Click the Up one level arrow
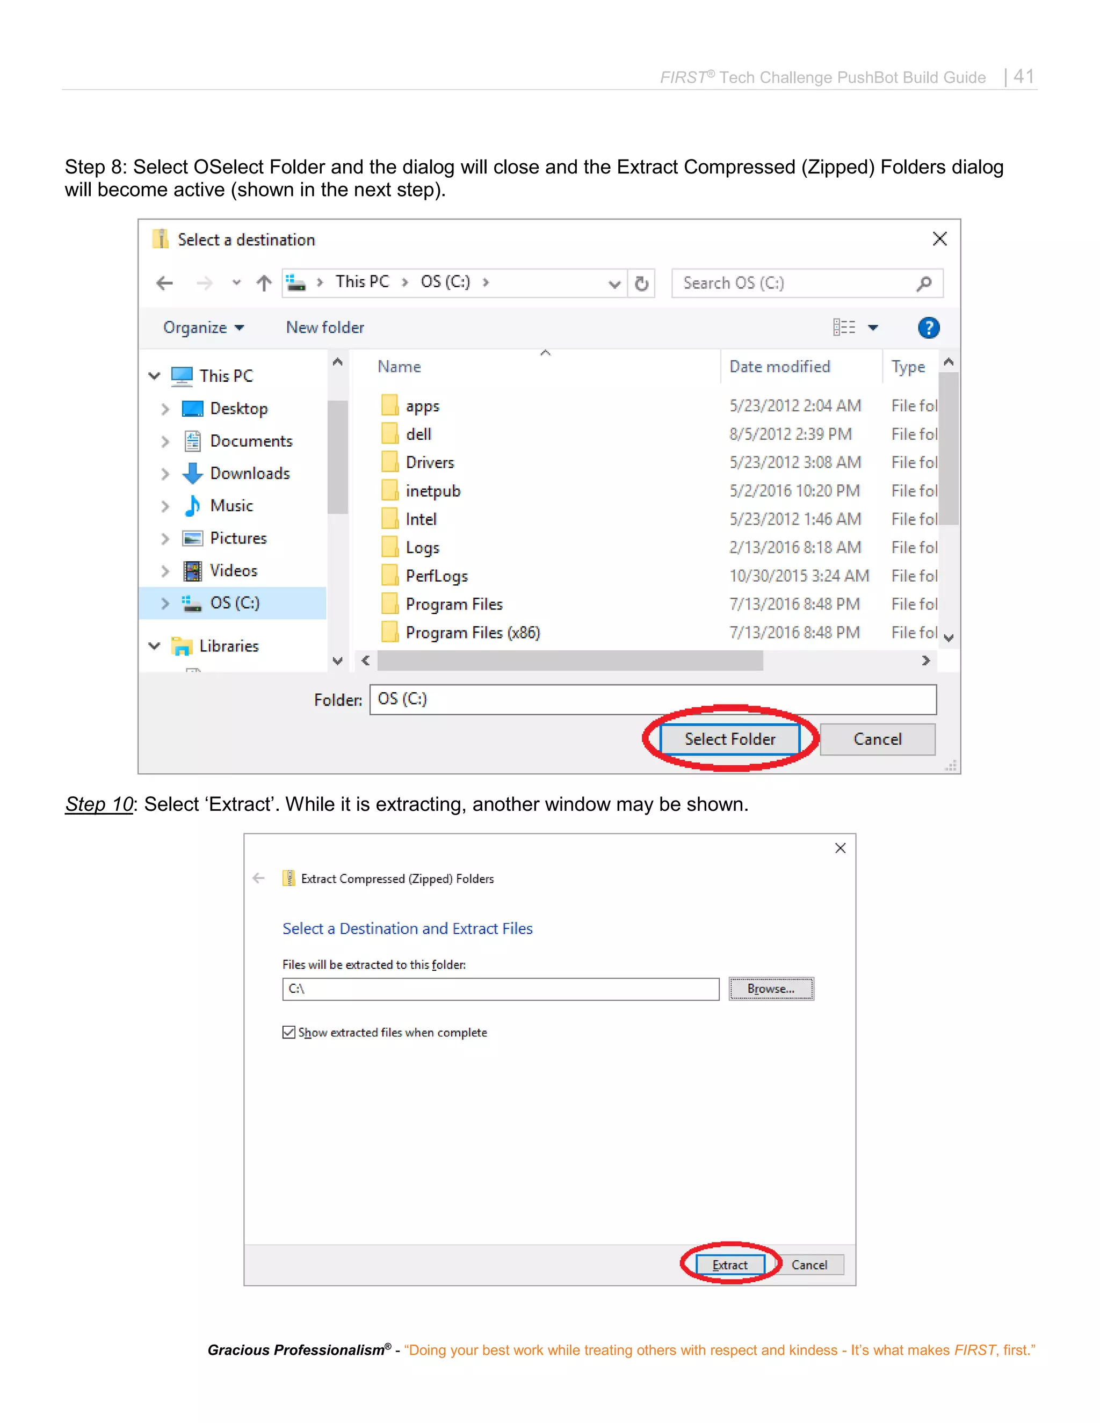The image size is (1100, 1423). point(264,284)
